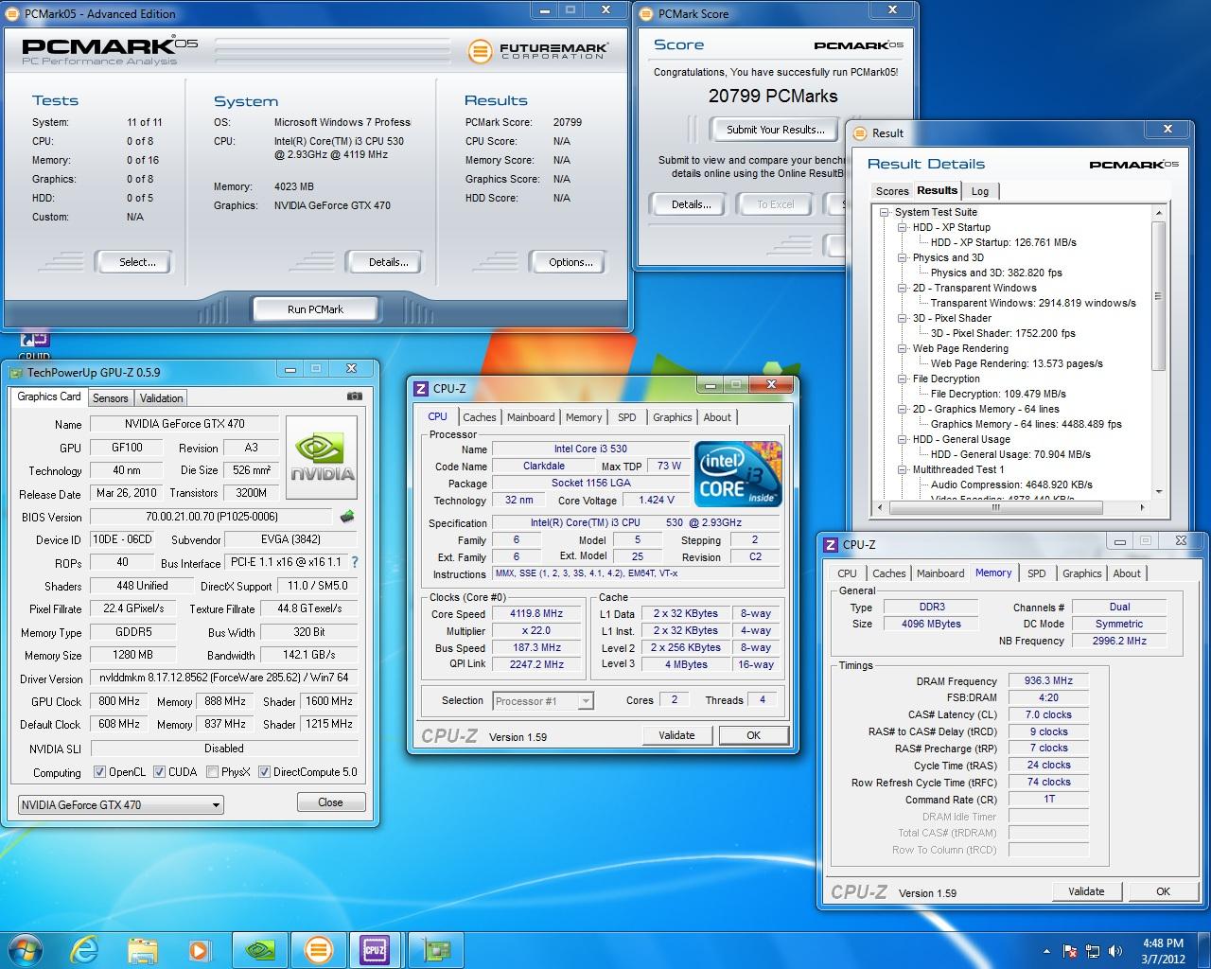The image size is (1211, 969).
Task: Open Windows Media Player on taskbar
Action: (200, 949)
